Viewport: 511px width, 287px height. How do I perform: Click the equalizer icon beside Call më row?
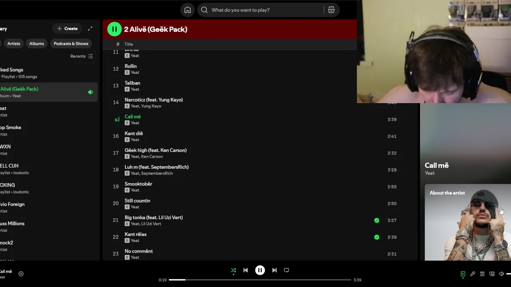point(117,120)
